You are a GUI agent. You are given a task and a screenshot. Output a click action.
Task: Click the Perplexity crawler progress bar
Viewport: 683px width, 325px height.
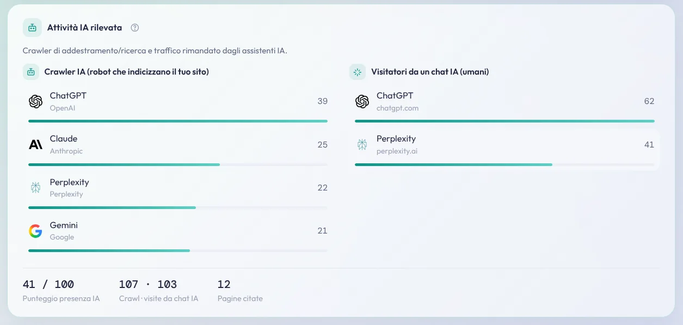pos(178,207)
